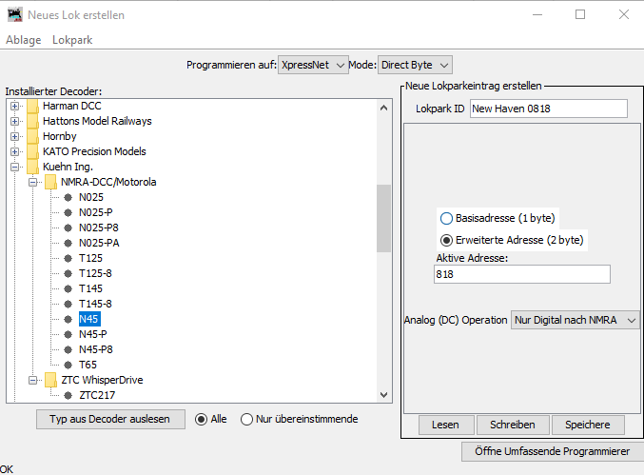Enable the Nur übereinstimmende filter
644x475 pixels.
point(247,420)
